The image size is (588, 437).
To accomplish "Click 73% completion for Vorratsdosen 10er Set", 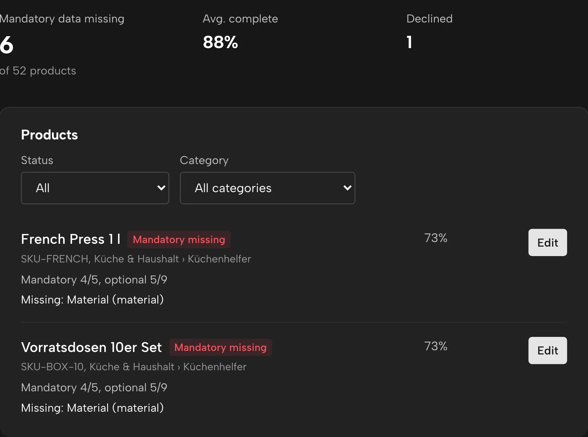I will point(436,346).
